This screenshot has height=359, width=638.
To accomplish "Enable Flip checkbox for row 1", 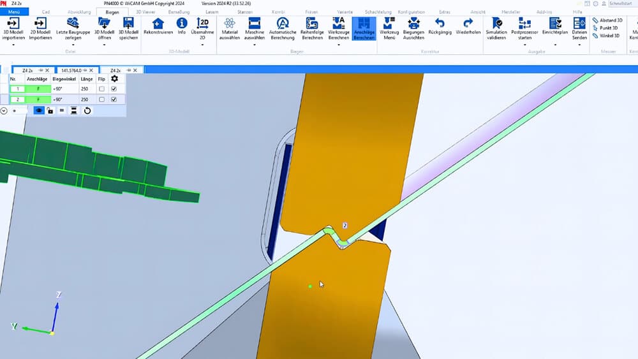I will 101,89.
